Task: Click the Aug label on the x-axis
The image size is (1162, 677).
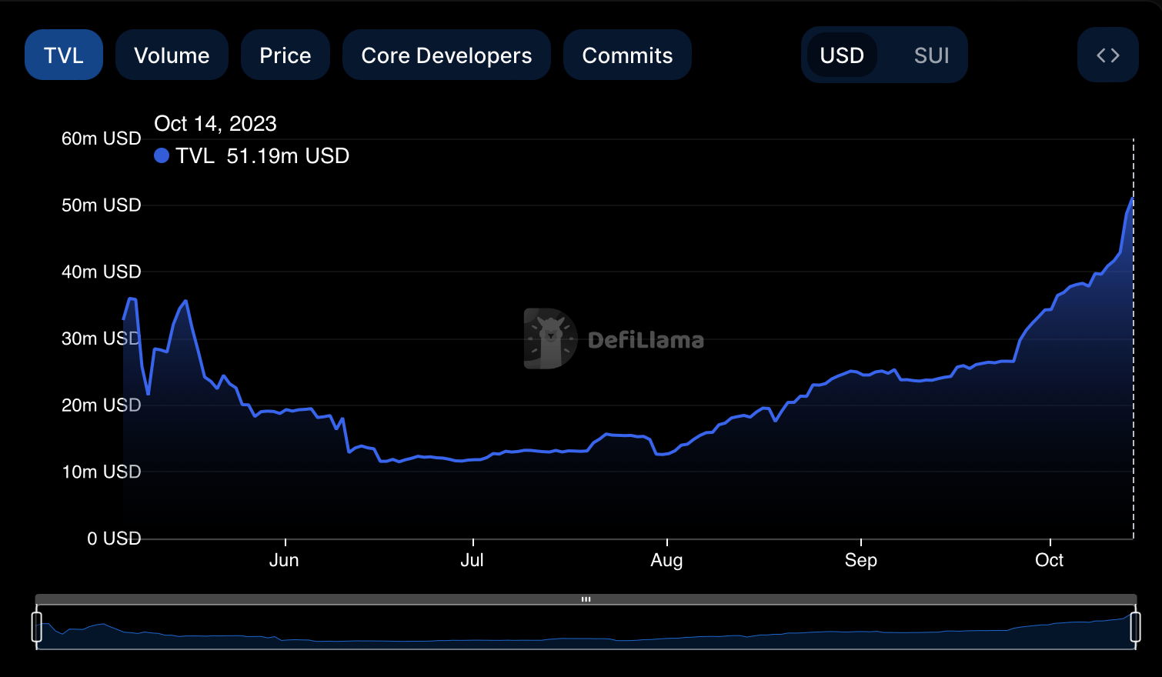Action: (x=666, y=560)
